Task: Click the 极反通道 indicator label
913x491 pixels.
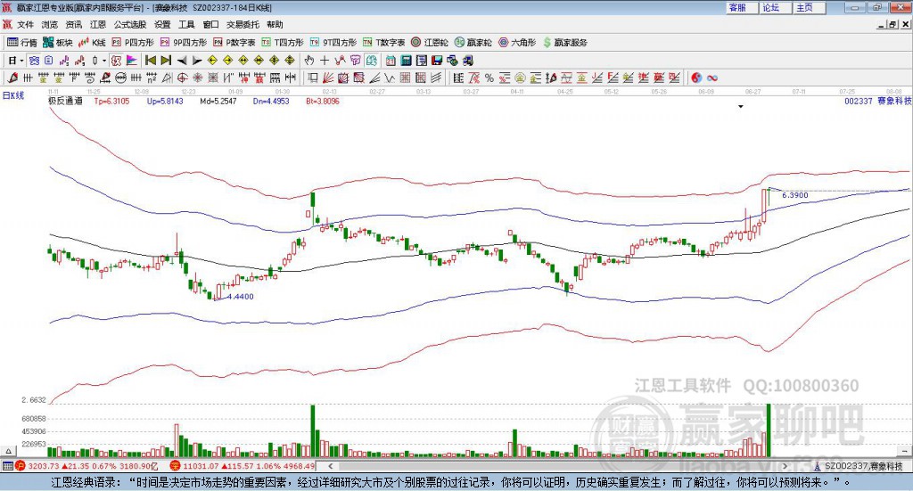Action: 65,102
